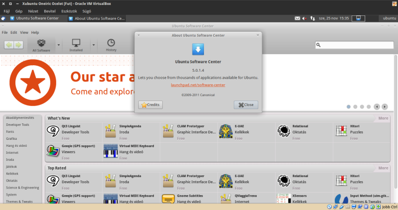Screen dimensions: 398x210
Task: Open E-UAE pharaoh icon in What's New
Action: coord(226,131)
